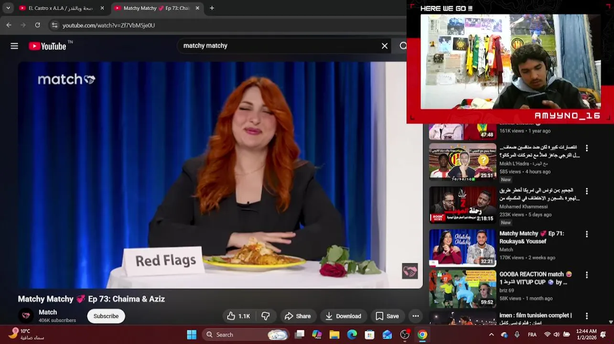Open GOOBA REACTION match video title
Image resolution: width=614 pixels, height=344 pixels.
coord(536,278)
